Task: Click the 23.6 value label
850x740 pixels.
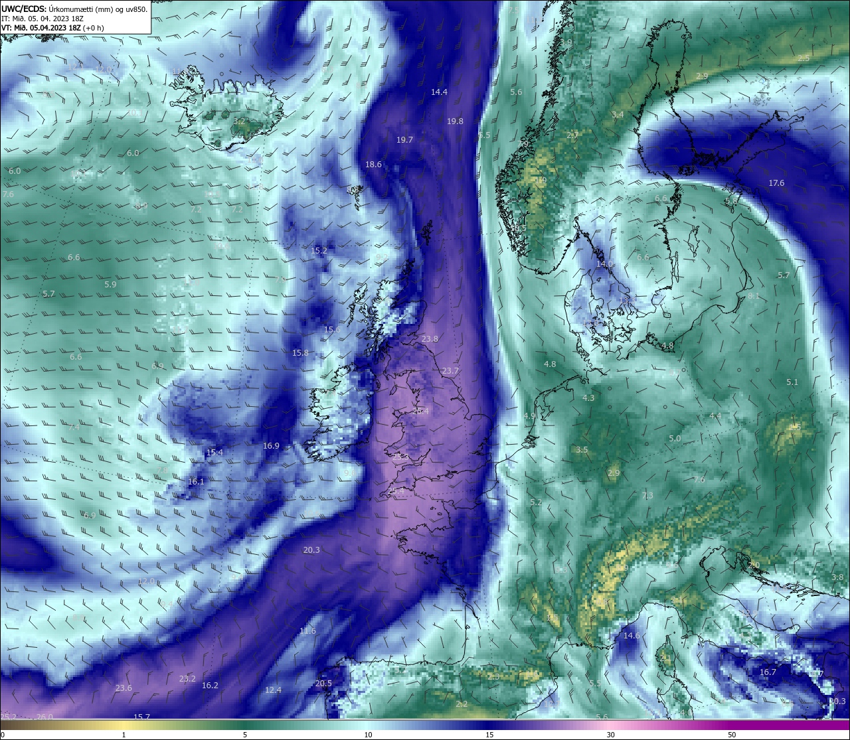Action: click(x=124, y=688)
